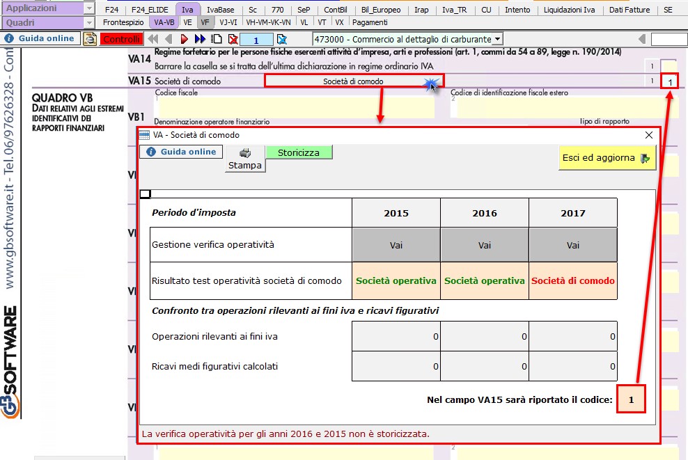Tick the VA14 last ordinary regime declaration box
The width and height of the screenshot is (688, 460).
[669, 66]
